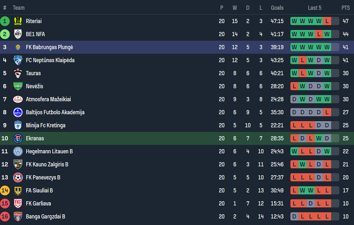This screenshot has height=225, width=354.
Task: Click the FK Garliava red badge
Action: tap(18, 203)
